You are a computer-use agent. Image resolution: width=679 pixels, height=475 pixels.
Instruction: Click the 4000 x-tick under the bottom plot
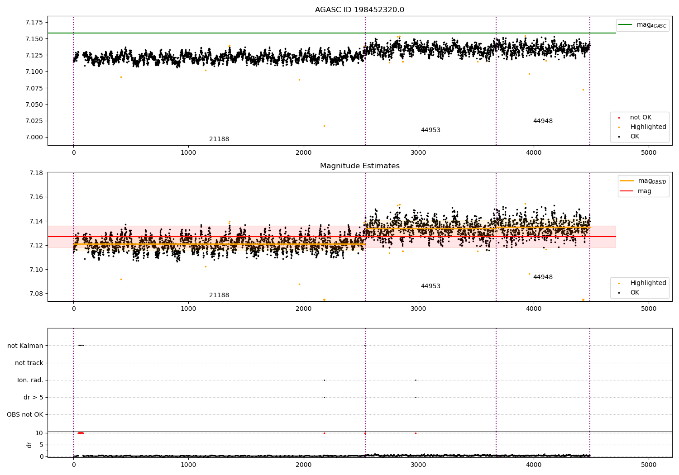point(534,465)
